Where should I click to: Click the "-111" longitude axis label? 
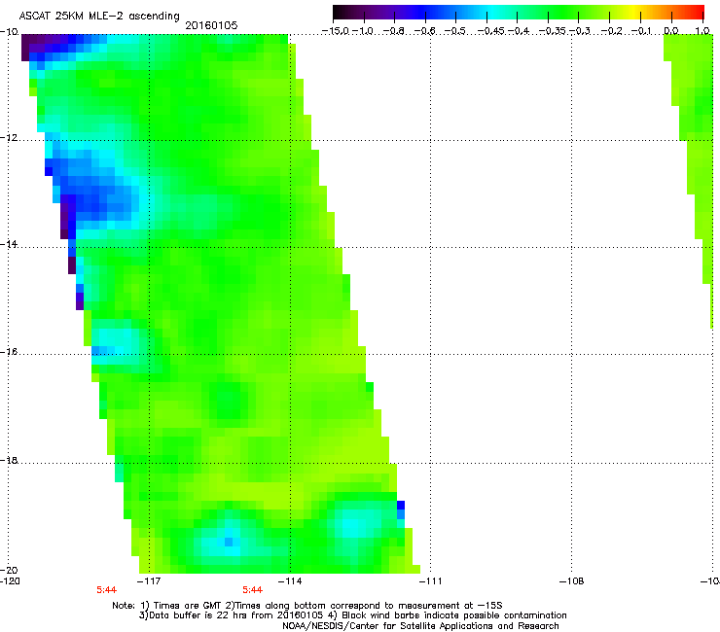click(430, 581)
